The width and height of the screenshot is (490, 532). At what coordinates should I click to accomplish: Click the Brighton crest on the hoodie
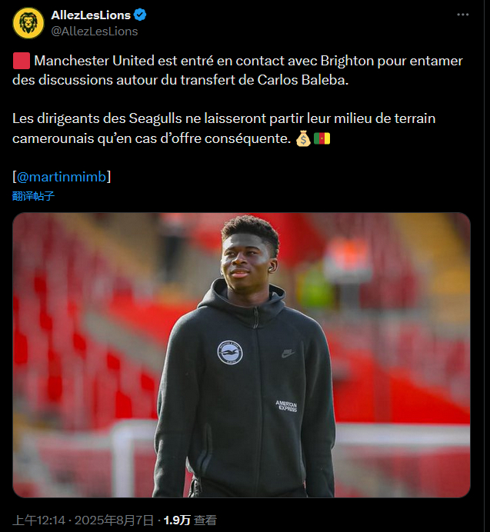[230, 353]
